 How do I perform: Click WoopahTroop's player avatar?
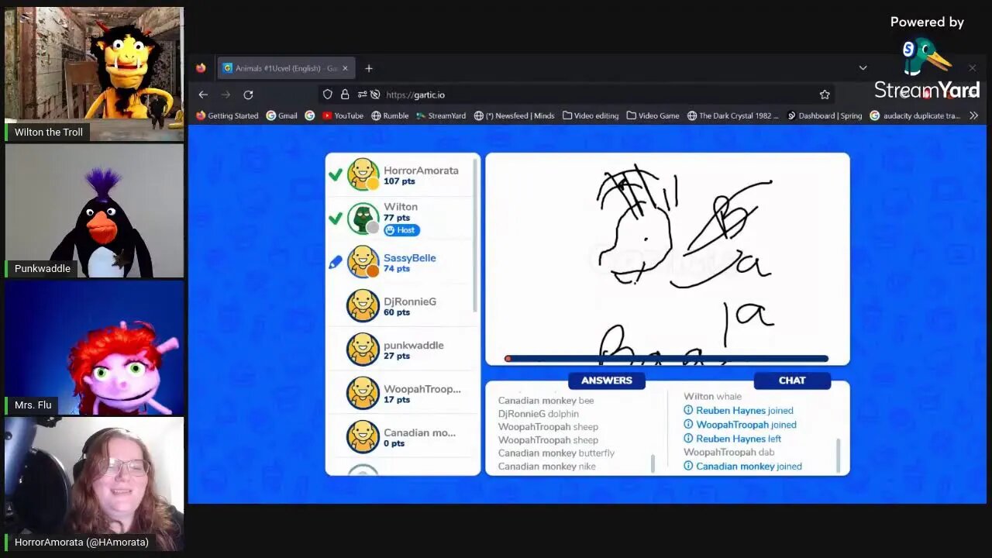(x=363, y=394)
